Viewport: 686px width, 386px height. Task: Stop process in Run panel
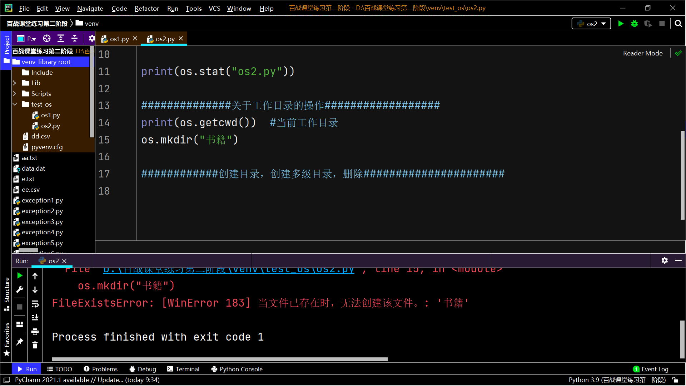(20, 307)
